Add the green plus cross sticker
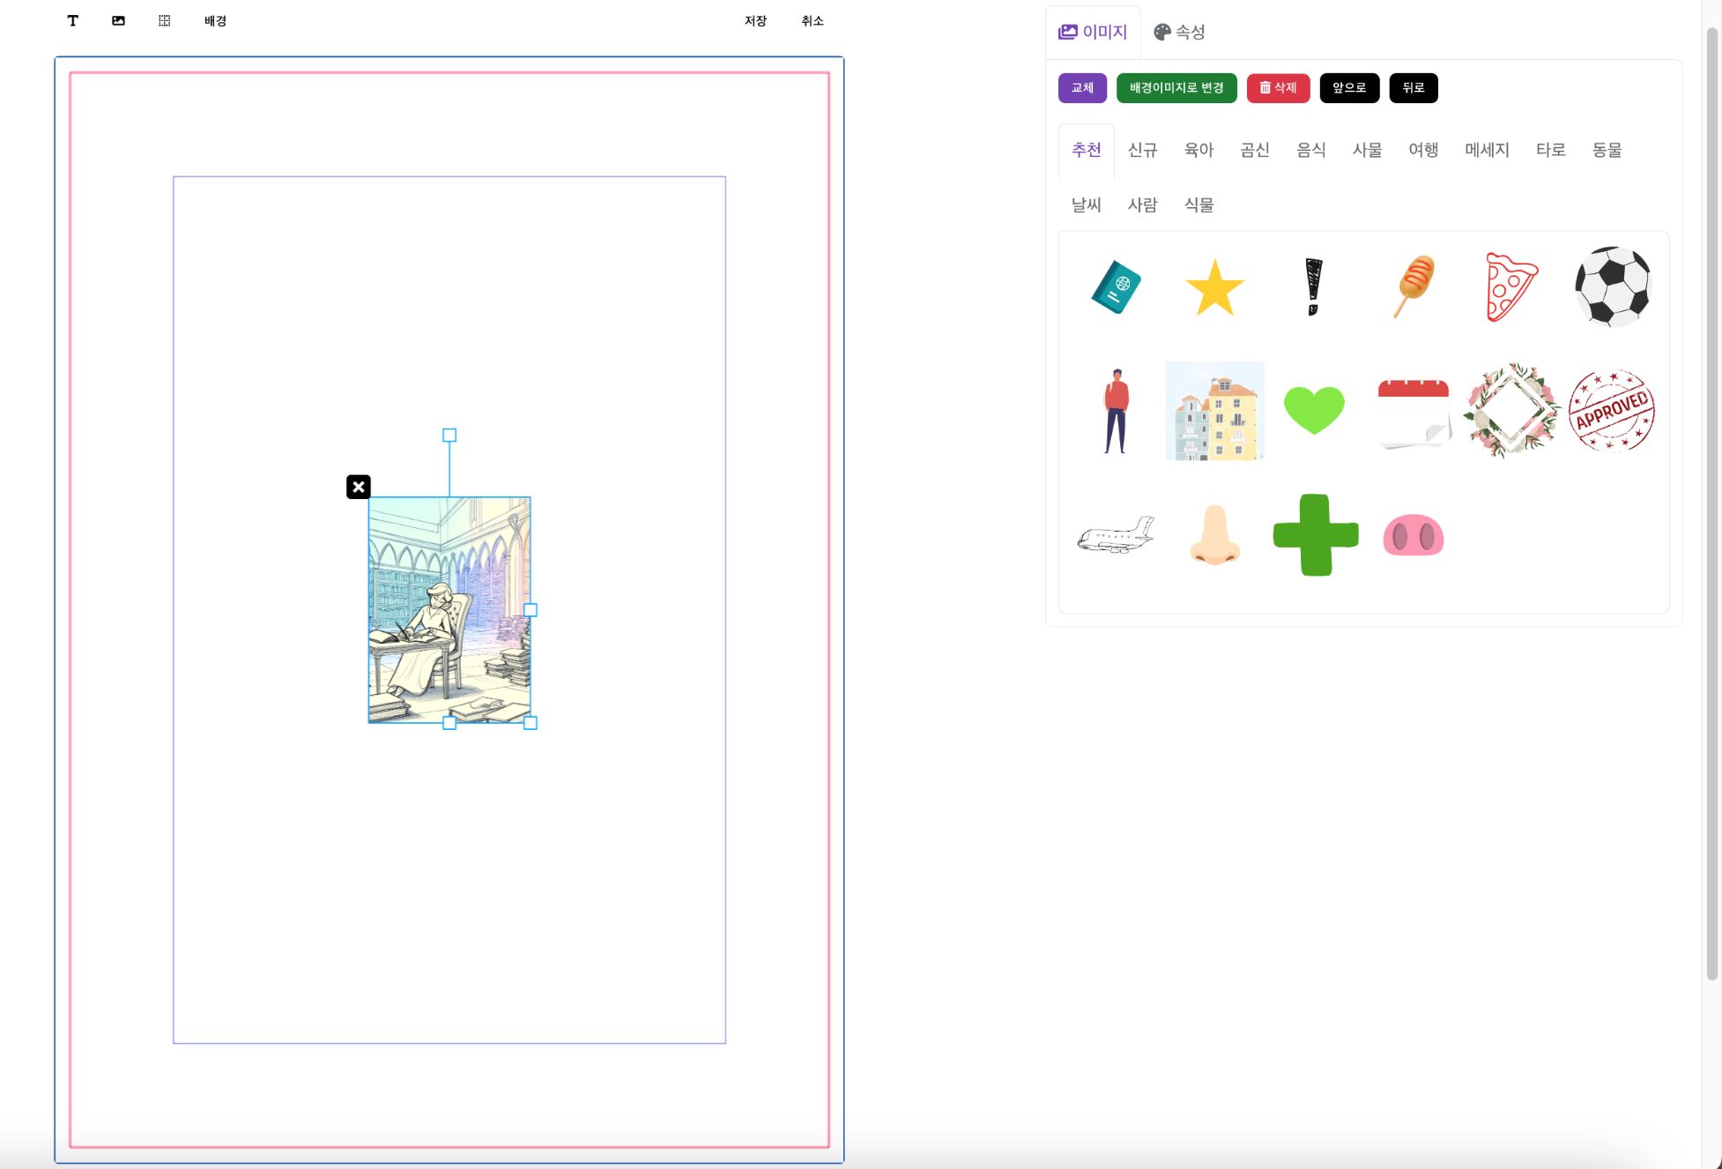Image resolution: width=1722 pixels, height=1169 pixels. (1315, 535)
